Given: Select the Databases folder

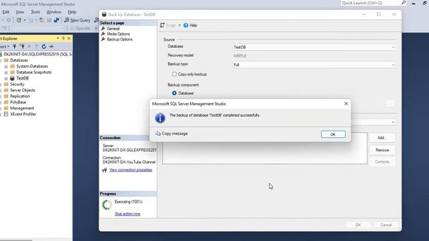Looking at the screenshot, I should 19,60.
